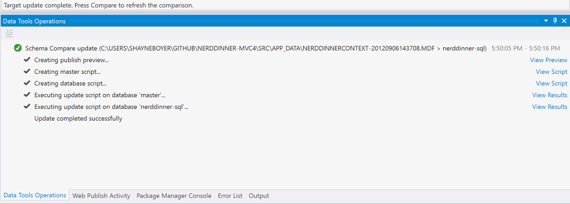Image resolution: width=570 pixels, height=204 pixels.
Task: Click the 'Update completed successfully' message
Action: pyautogui.click(x=78, y=118)
